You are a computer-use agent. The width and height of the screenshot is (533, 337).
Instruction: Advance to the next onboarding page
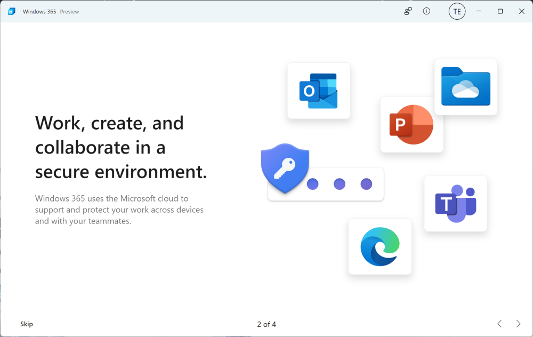518,324
